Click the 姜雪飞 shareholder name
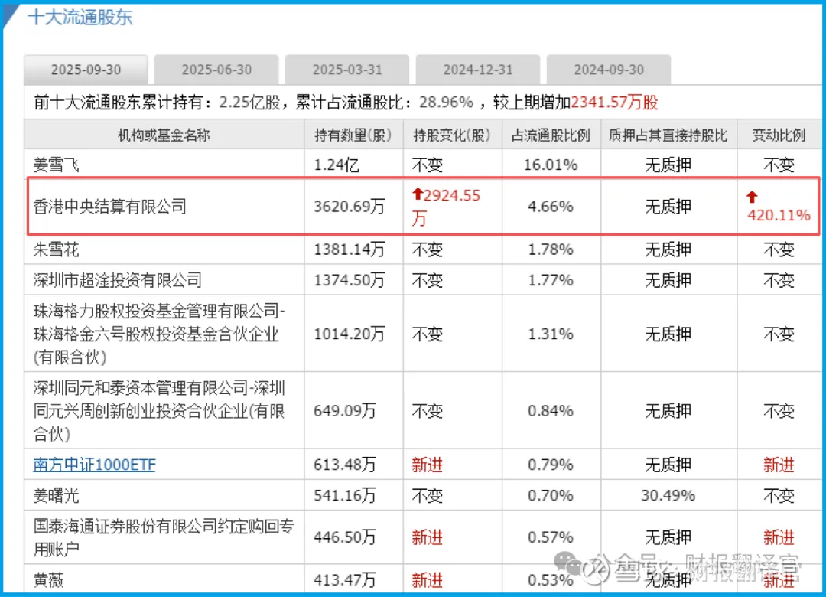 (x=56, y=165)
